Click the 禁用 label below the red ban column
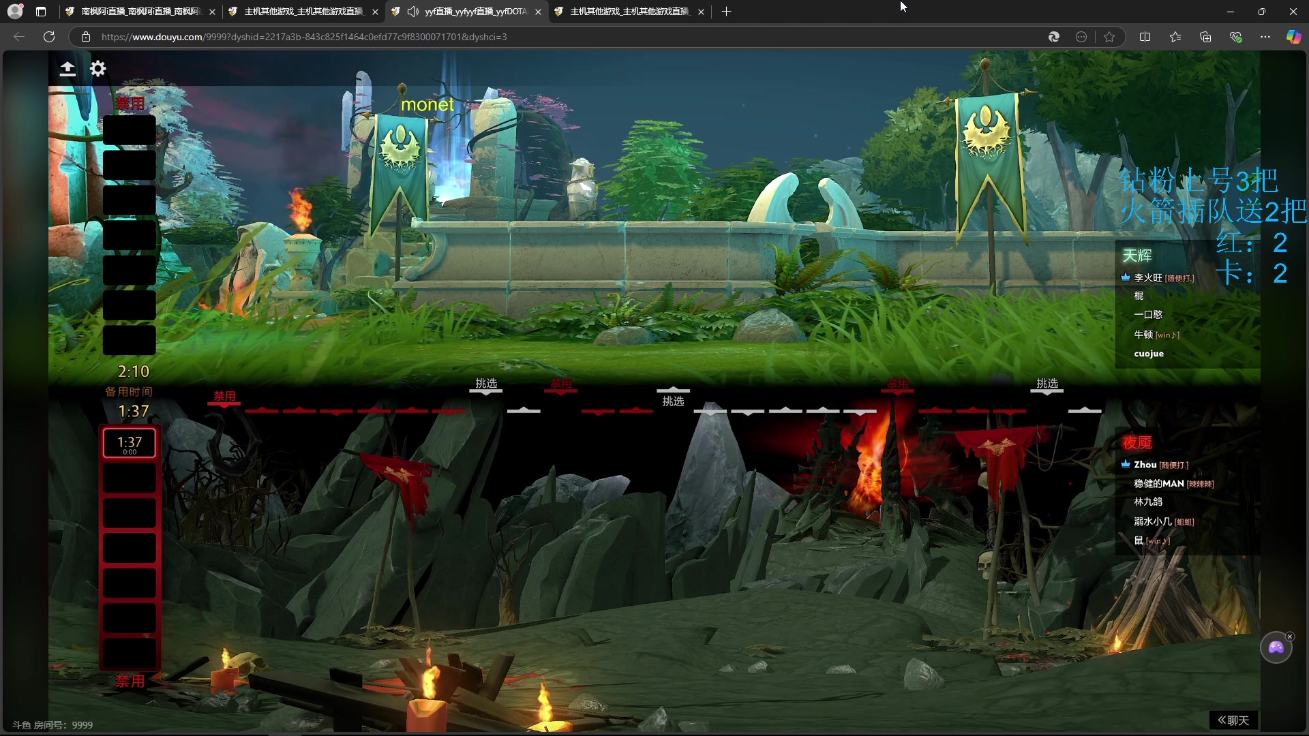1309x736 pixels. point(130,681)
